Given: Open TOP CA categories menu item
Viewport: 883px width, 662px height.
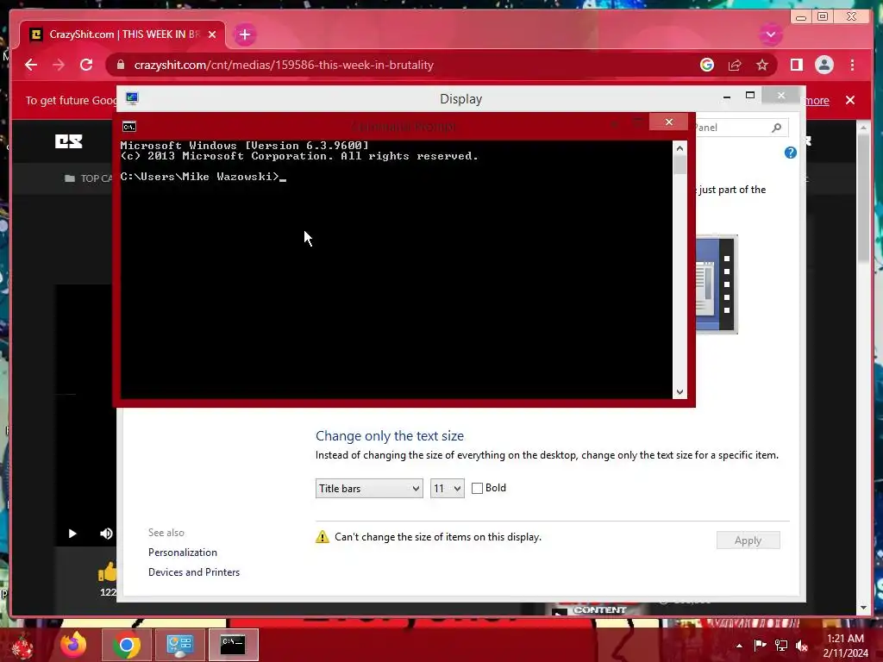Looking at the screenshot, I should point(89,178).
